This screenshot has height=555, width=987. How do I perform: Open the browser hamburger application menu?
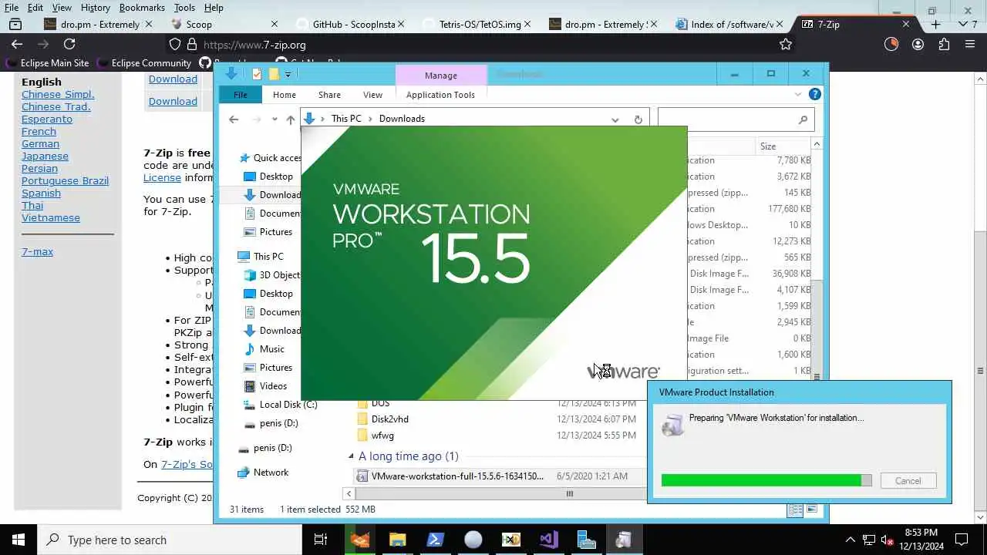pos(970,45)
